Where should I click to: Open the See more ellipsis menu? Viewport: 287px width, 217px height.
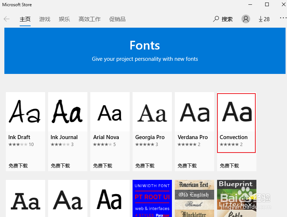[283, 18]
